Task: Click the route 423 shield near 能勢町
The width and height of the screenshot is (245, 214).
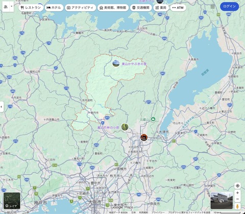Action: 96,145
